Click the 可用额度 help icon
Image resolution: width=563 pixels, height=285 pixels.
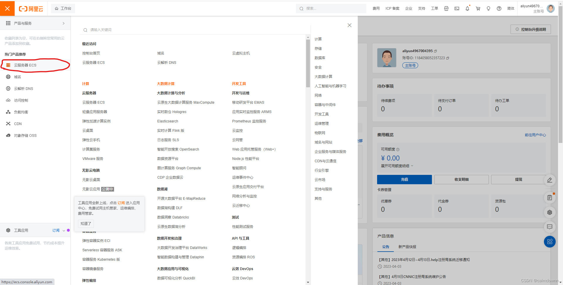pos(398,149)
